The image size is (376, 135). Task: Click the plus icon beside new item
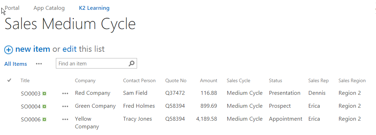click(9, 50)
